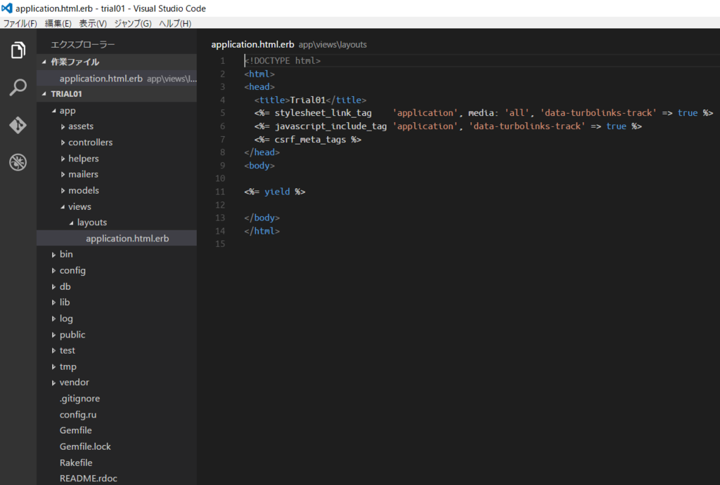This screenshot has width=720, height=485.
Task: Click the closing html tag on line 14
Action: (262, 231)
